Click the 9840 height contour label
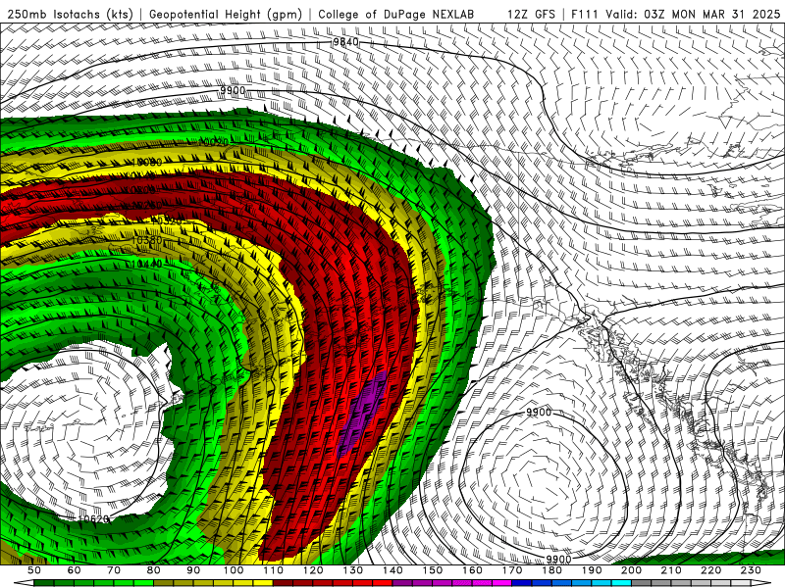 coord(345,41)
